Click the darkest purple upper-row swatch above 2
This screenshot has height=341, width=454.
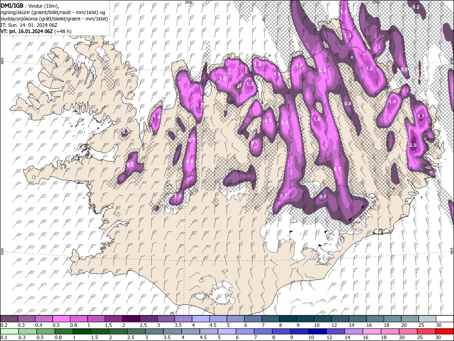tap(131, 319)
